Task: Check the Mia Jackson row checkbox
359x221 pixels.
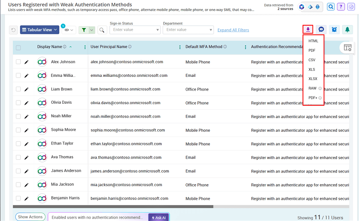Action: pos(18,185)
